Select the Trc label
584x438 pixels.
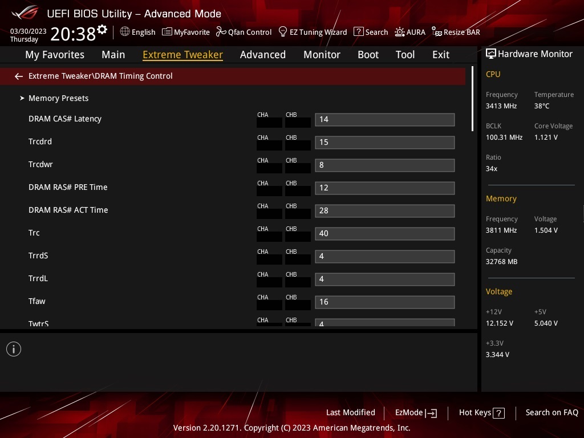point(34,233)
